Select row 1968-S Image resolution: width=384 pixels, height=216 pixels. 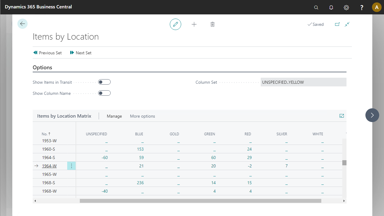point(49,183)
